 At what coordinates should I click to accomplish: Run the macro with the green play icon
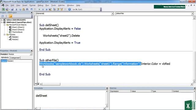tap(40, 9)
